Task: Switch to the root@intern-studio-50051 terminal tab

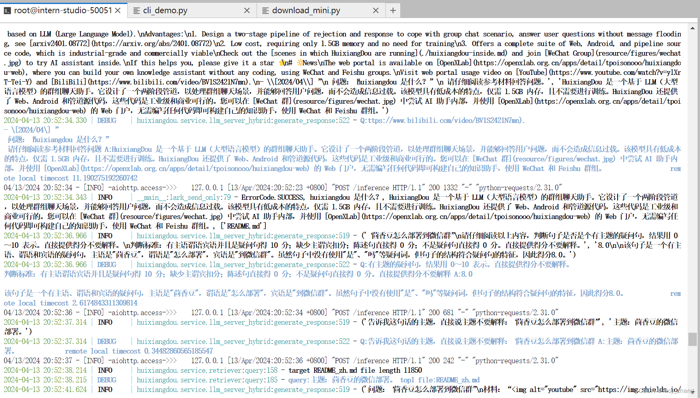Action: [x=63, y=10]
